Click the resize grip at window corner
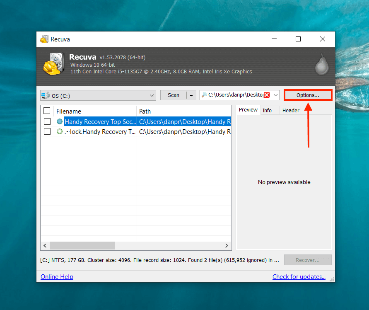This screenshot has height=310, width=369. click(332, 279)
